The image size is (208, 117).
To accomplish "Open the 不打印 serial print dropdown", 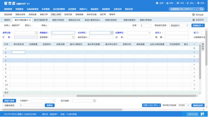I will (184, 105).
